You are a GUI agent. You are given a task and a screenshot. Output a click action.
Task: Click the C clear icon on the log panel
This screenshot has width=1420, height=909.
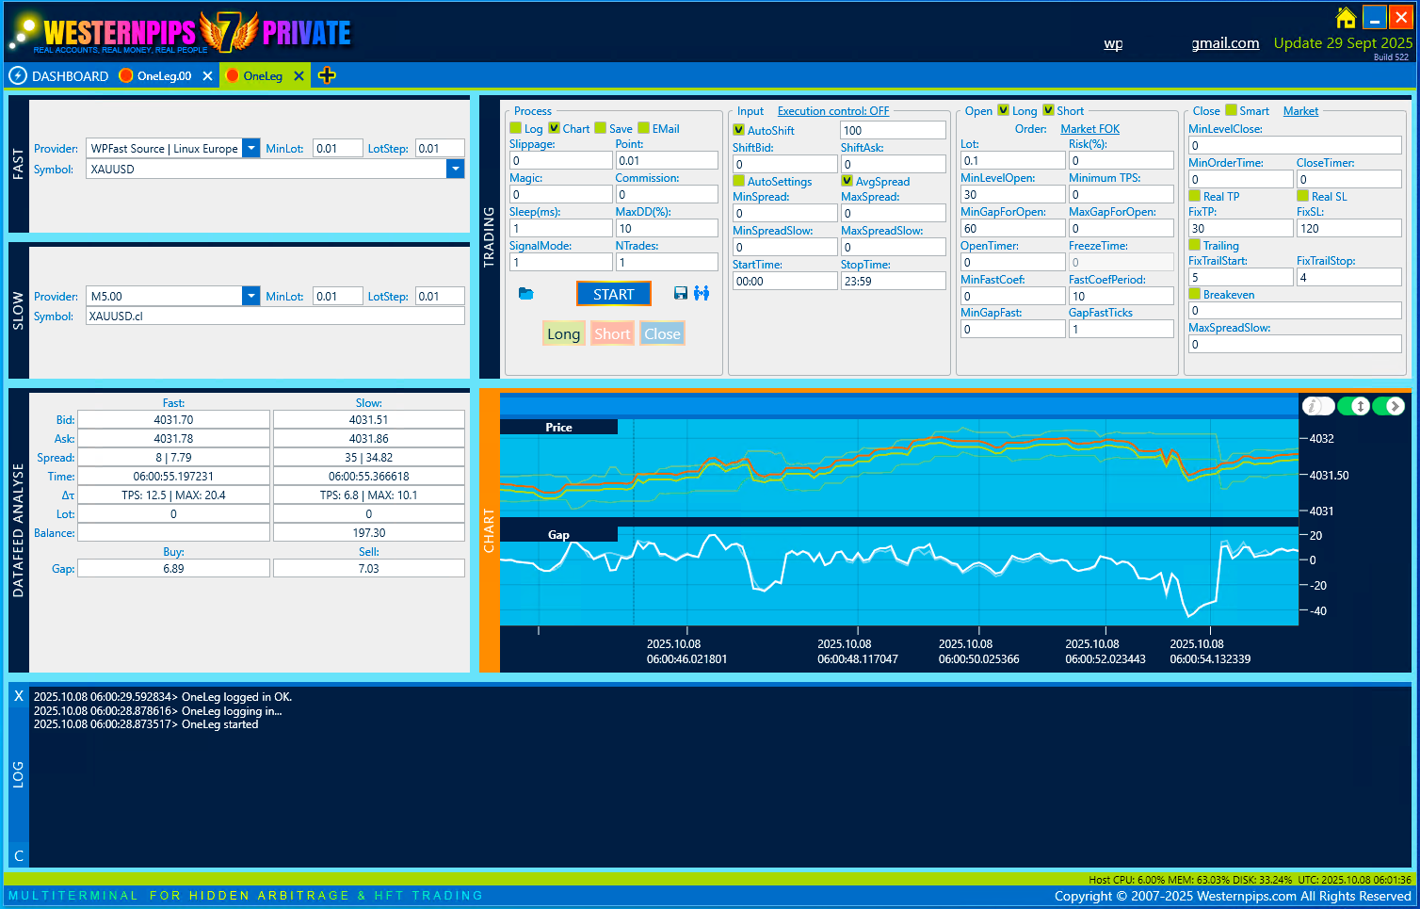(x=19, y=856)
